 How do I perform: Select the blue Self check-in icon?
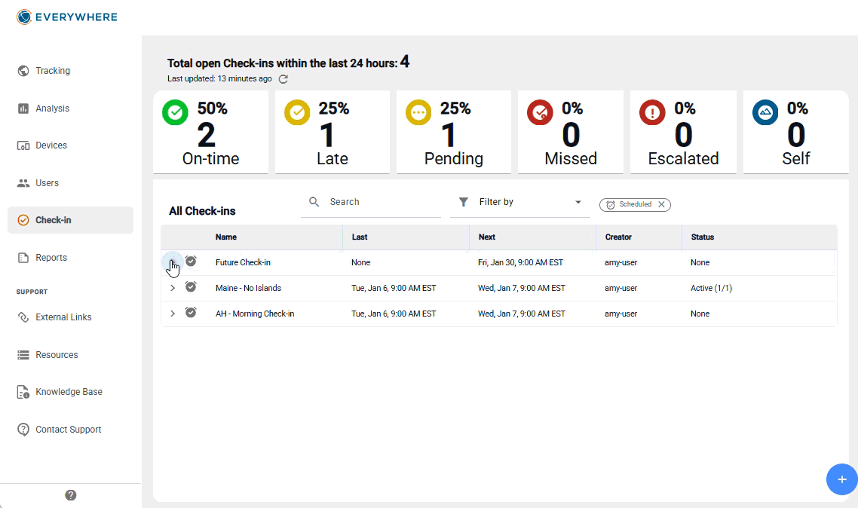(x=765, y=112)
